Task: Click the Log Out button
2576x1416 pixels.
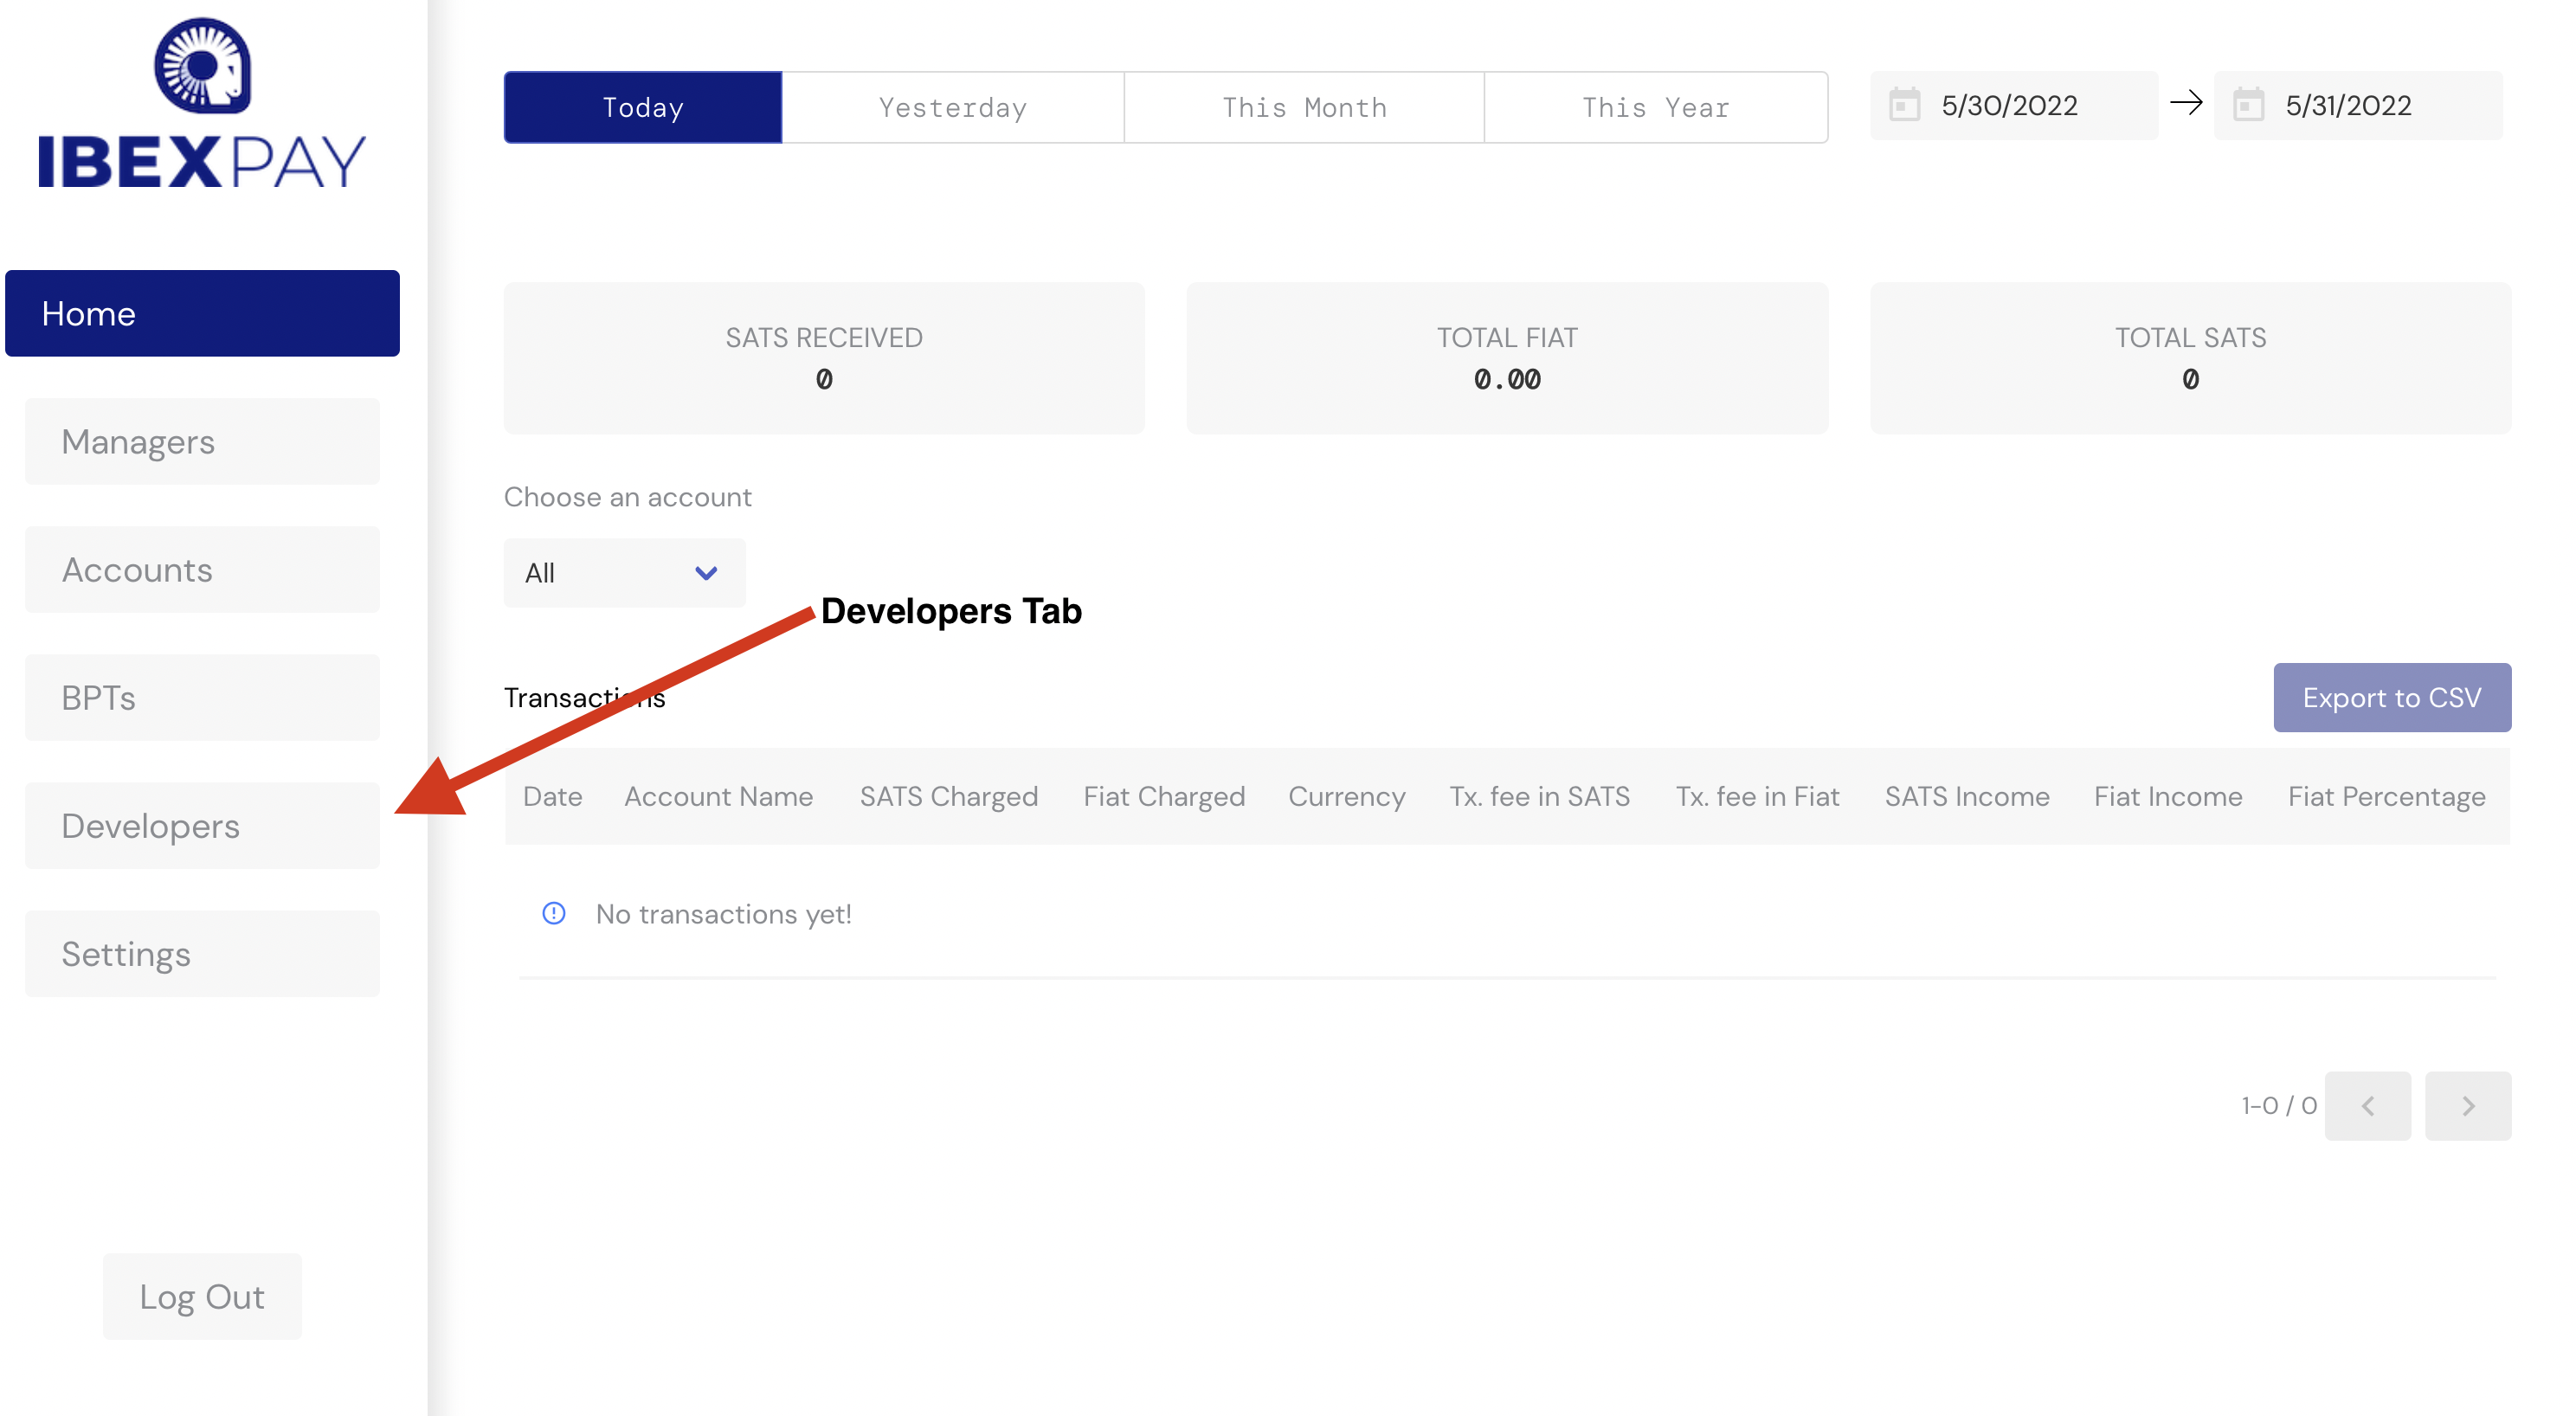Action: point(202,1296)
